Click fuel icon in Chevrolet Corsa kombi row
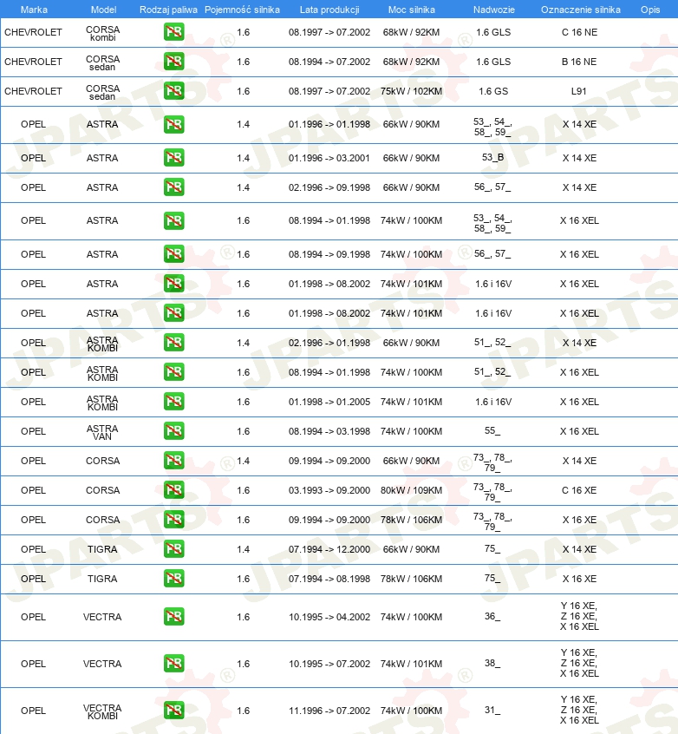This screenshot has width=678, height=734. pos(173,32)
